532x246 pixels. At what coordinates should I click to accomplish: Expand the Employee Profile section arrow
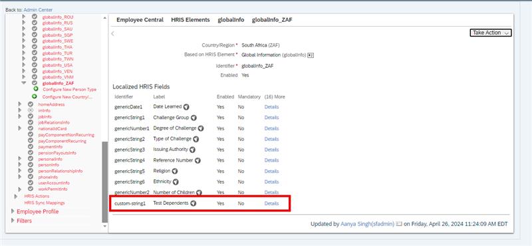pos(13,211)
